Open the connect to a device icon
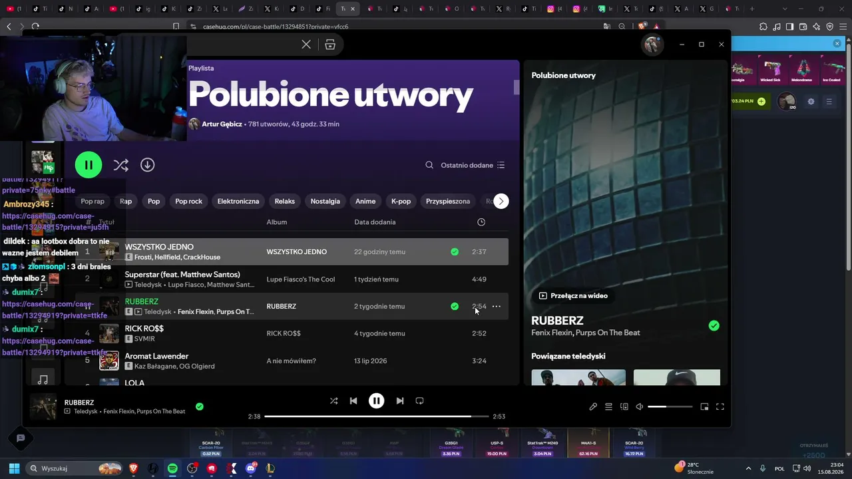This screenshot has width=852, height=479. click(x=624, y=406)
